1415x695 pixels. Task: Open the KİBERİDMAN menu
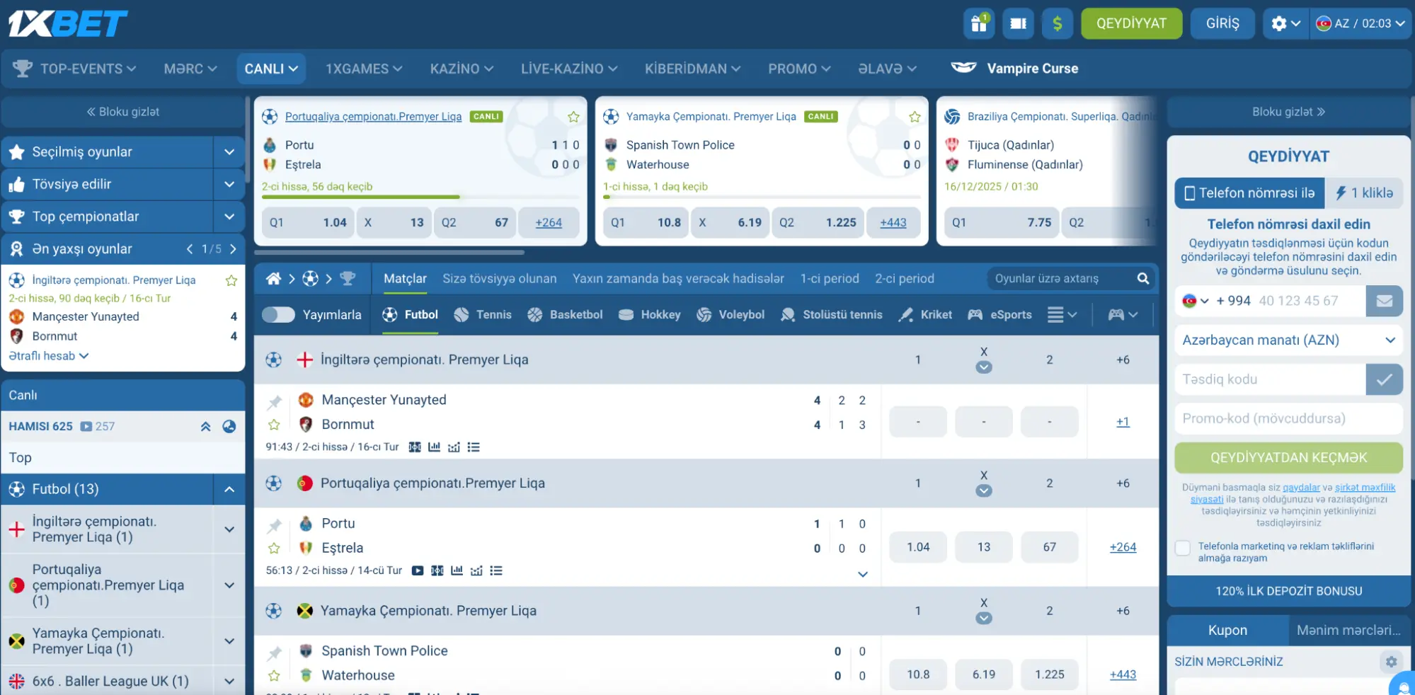pyautogui.click(x=692, y=69)
